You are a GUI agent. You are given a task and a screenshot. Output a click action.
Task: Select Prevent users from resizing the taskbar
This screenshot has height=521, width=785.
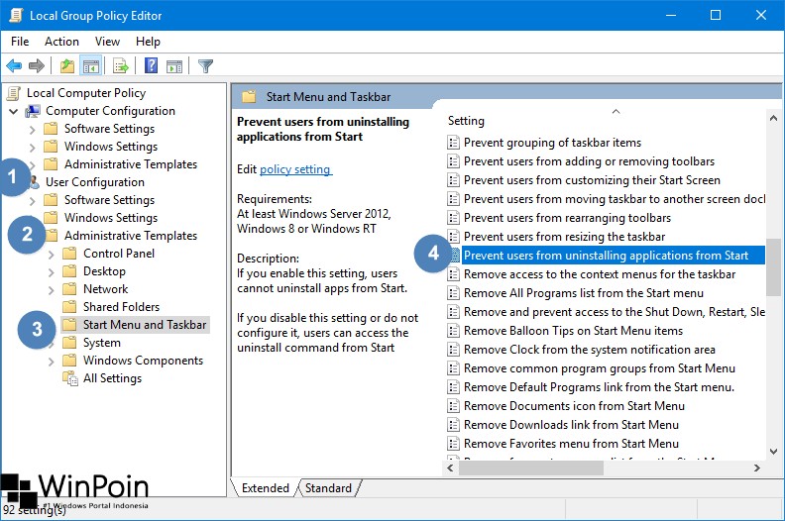564,237
